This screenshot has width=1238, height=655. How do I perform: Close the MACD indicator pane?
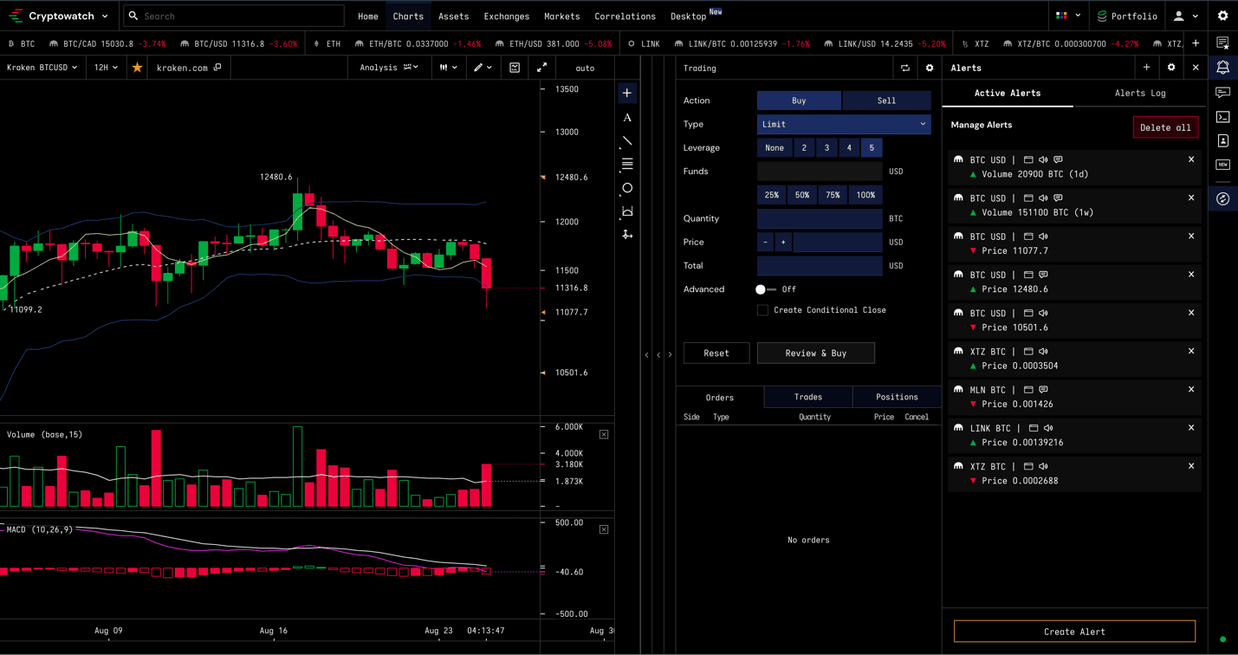click(604, 529)
